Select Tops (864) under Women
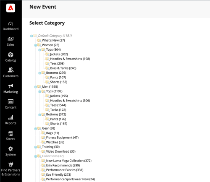The height and width of the screenshot is (182, 210). pos(53,49)
